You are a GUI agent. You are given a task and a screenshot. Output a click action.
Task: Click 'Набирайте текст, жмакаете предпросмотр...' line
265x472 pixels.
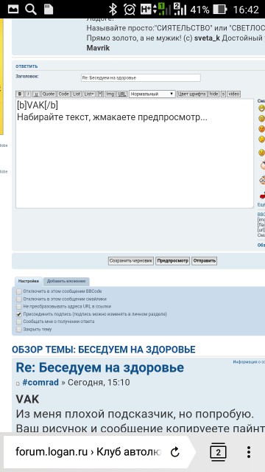coord(112,117)
